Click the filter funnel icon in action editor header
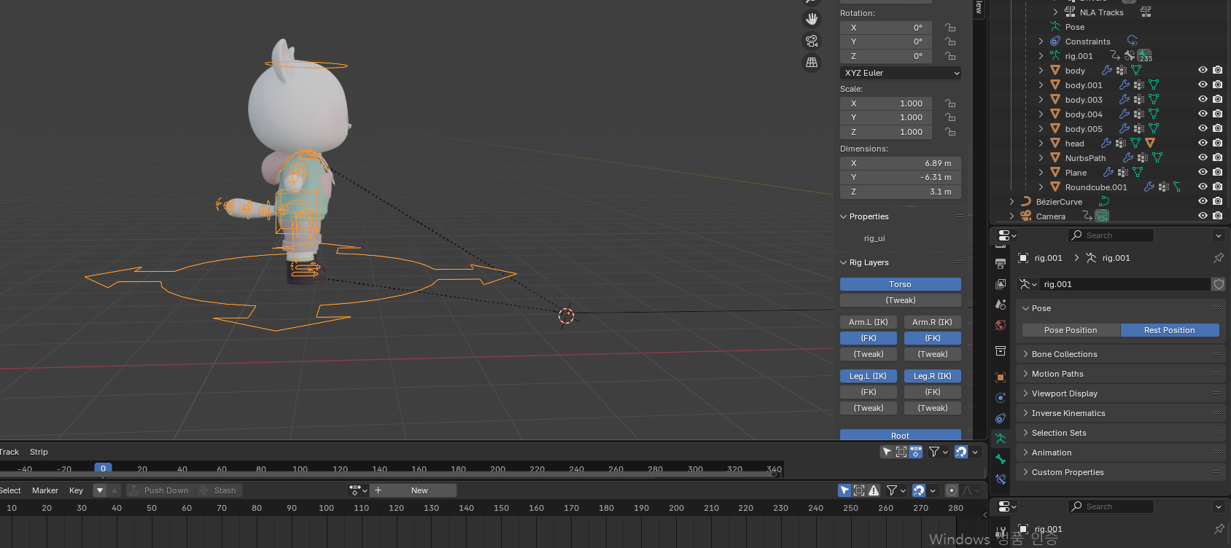The image size is (1231, 548). click(892, 490)
